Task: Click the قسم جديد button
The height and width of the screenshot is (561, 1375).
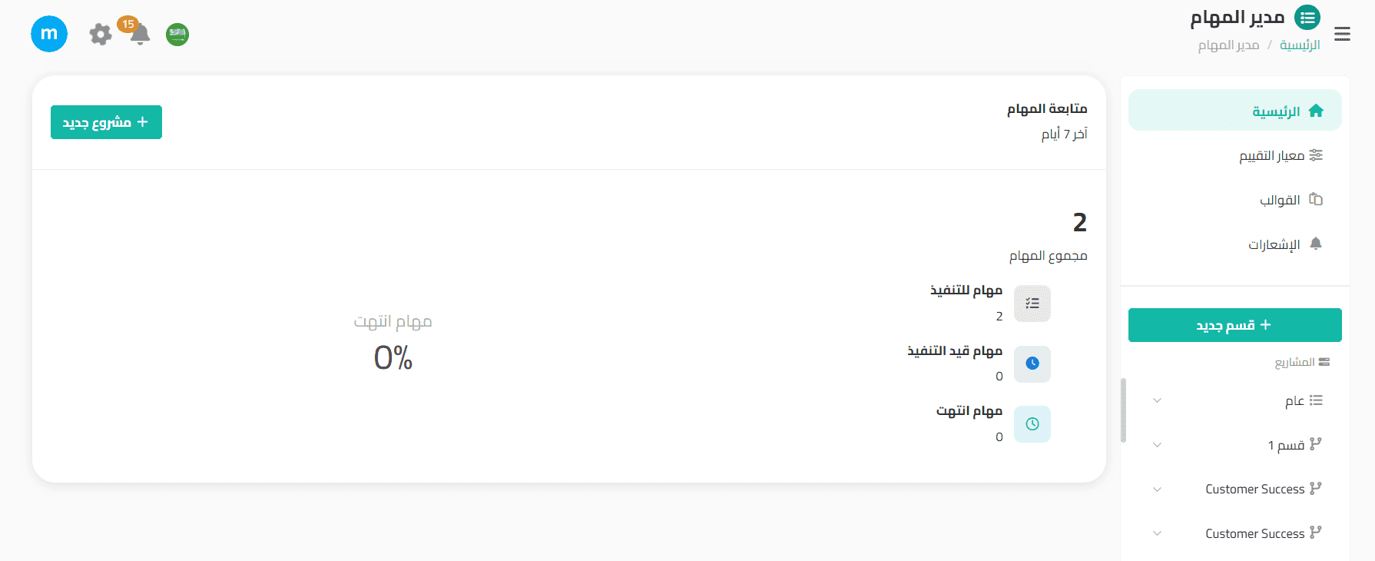Action: [1234, 325]
